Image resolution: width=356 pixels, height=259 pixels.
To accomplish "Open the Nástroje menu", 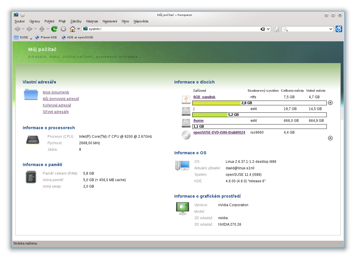I will point(92,21).
